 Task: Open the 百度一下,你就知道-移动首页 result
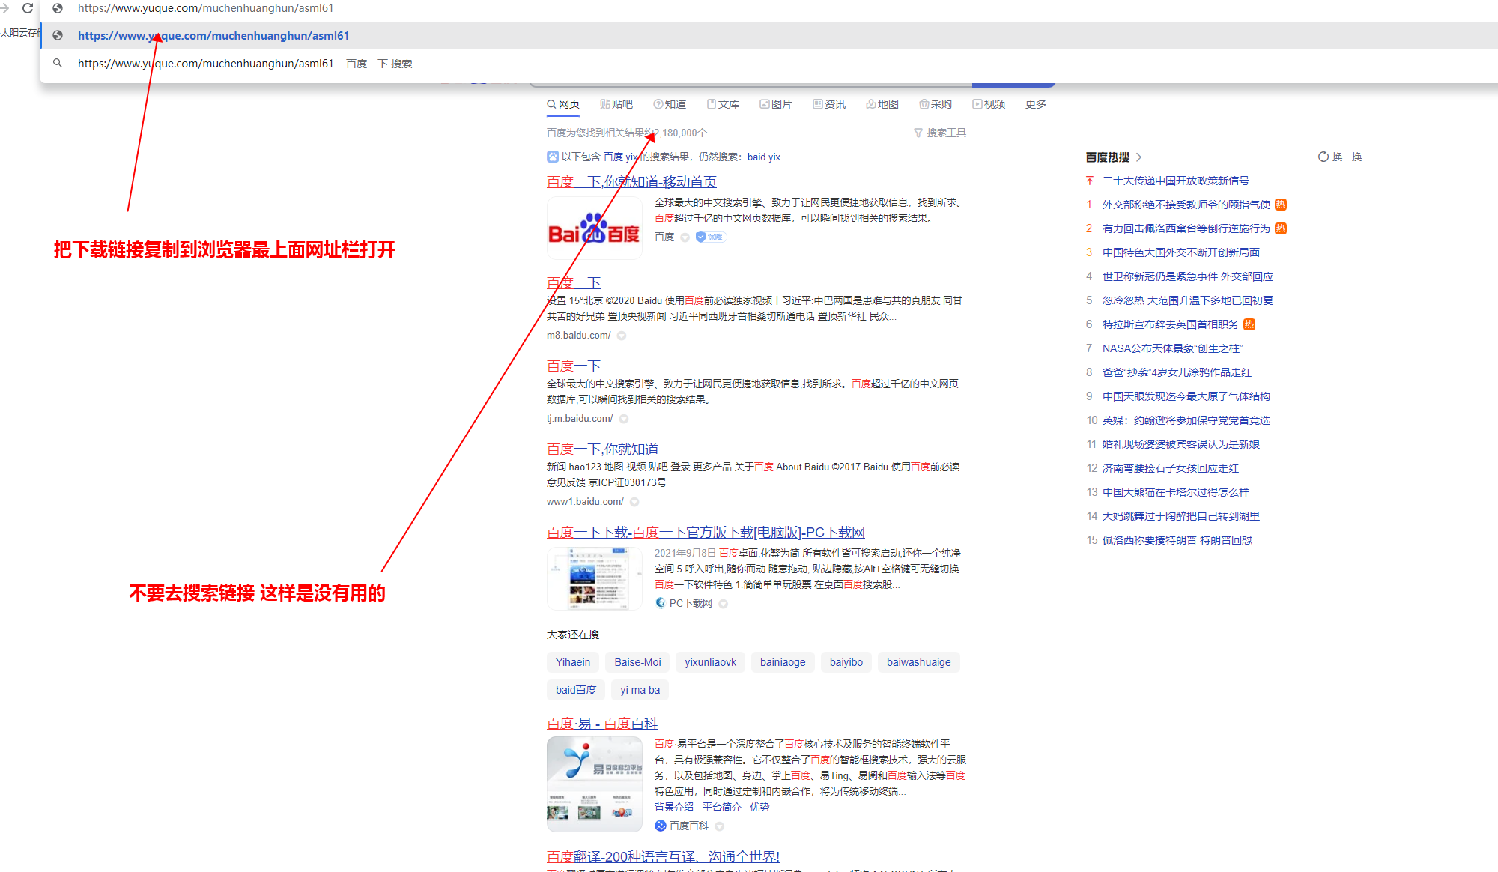pyautogui.click(x=631, y=181)
